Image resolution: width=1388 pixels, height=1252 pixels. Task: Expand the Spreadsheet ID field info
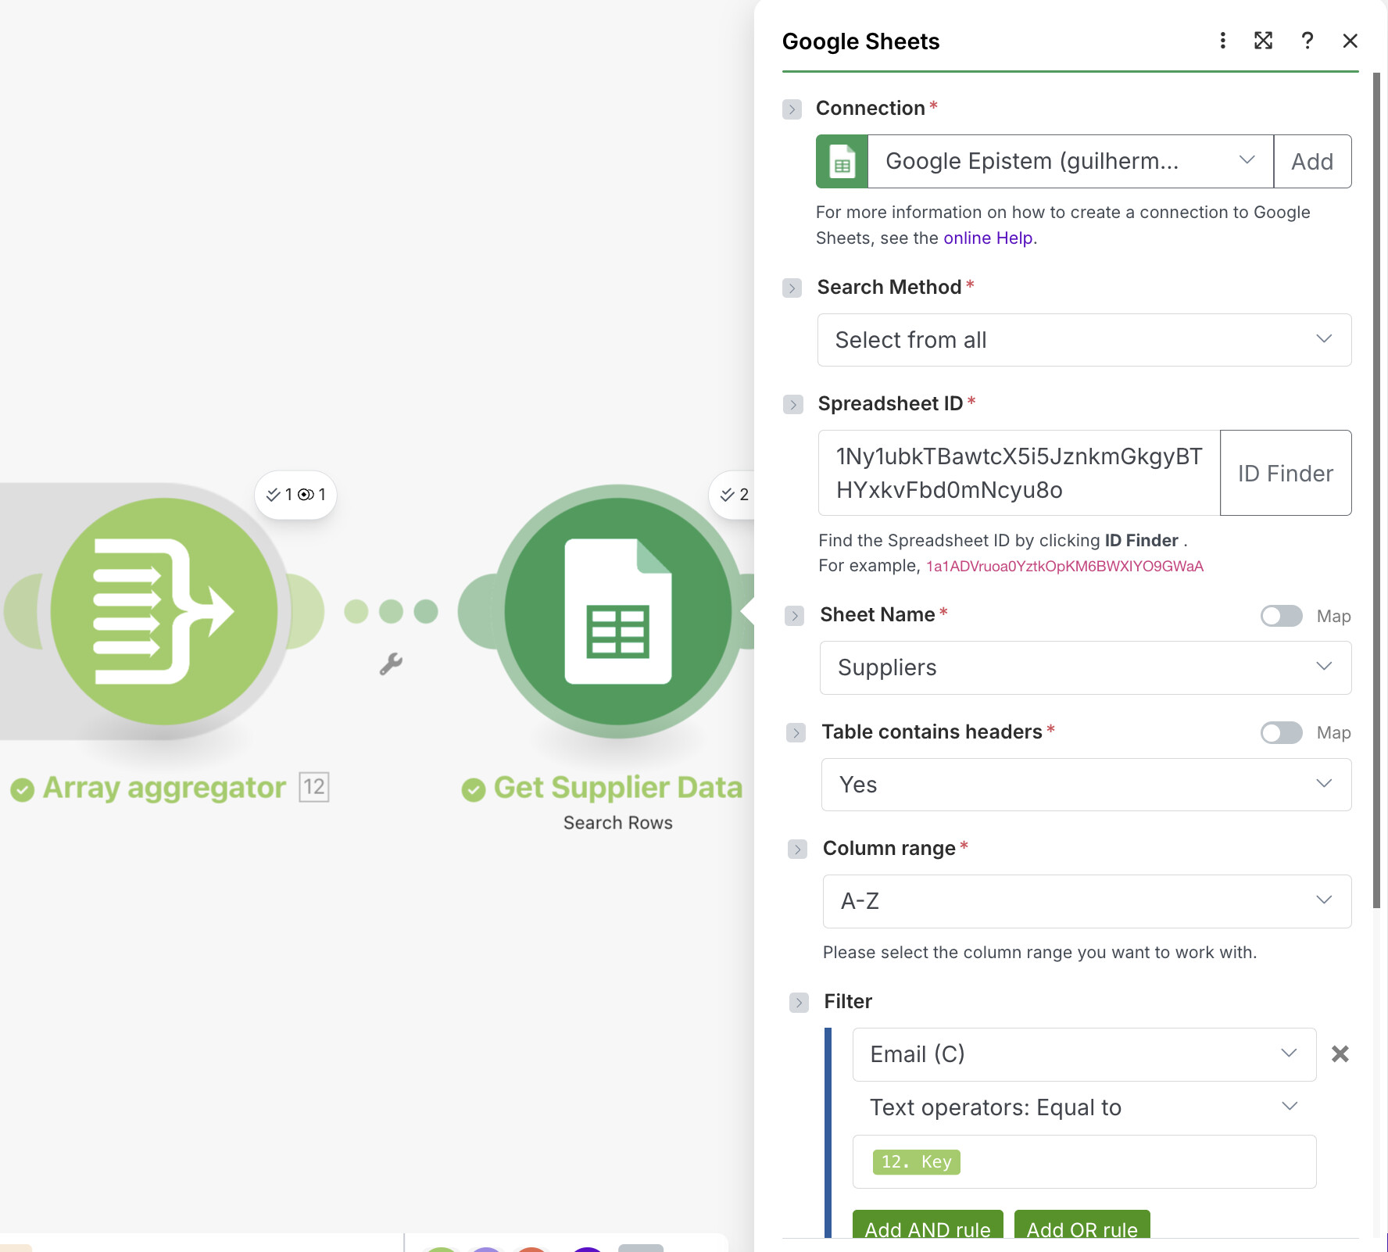tap(792, 404)
